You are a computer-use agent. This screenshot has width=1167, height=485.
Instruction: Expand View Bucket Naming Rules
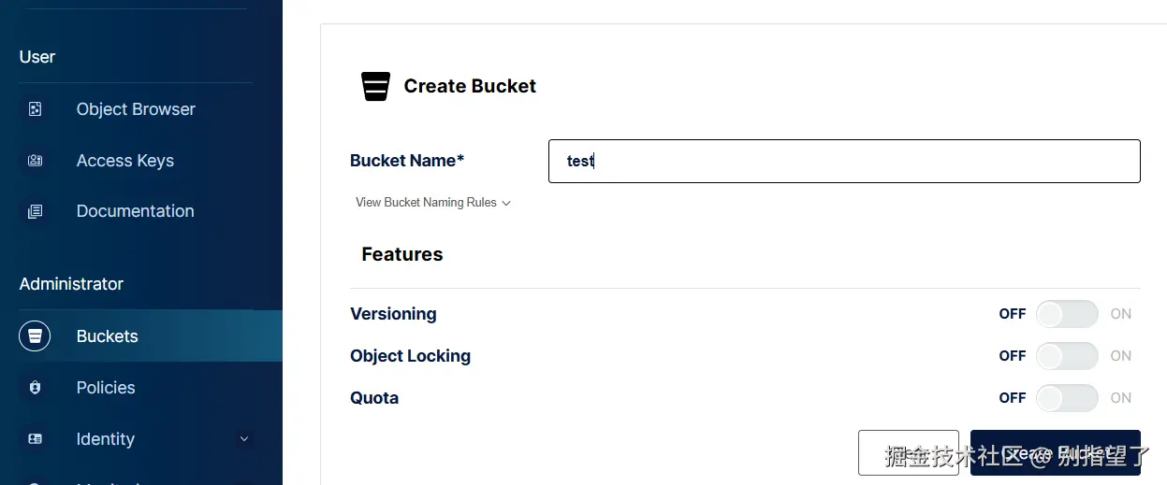click(432, 203)
